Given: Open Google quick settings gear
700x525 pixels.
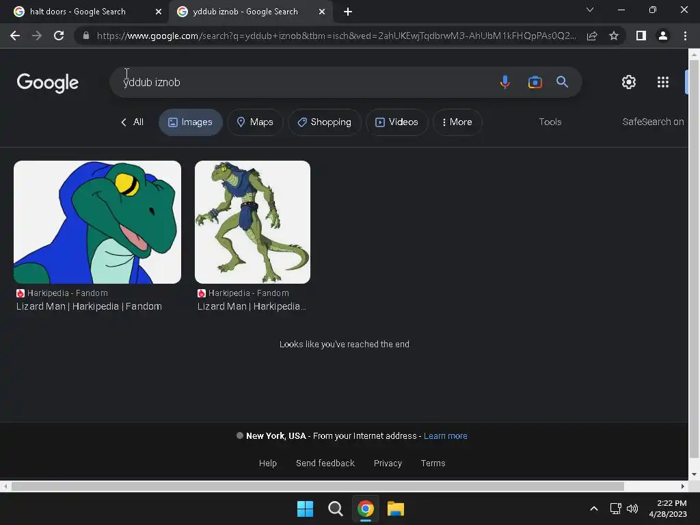Looking at the screenshot, I should (x=629, y=82).
